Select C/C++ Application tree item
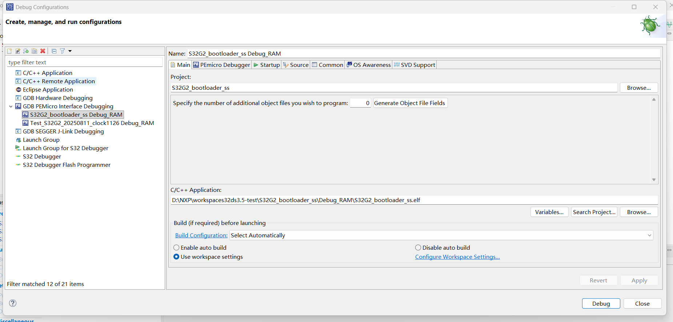The height and width of the screenshot is (322, 673). (48, 73)
